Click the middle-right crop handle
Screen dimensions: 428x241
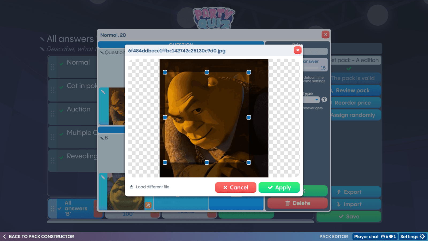pos(249,117)
